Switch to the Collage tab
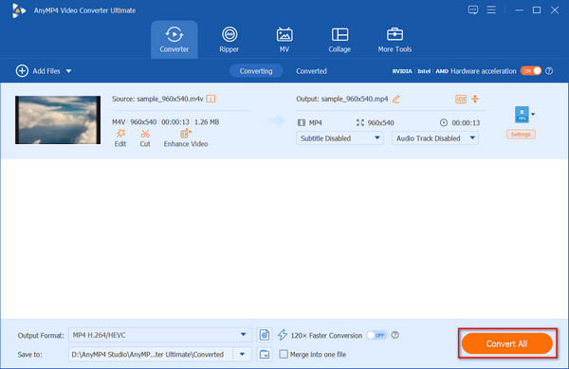This screenshot has height=369, width=569. pos(340,40)
